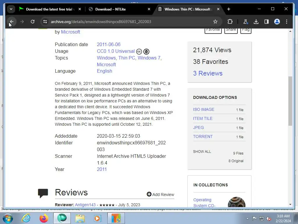Screen dimensions: 298x224
Task: Open the NTLite taskbar button
Action: point(116,218)
